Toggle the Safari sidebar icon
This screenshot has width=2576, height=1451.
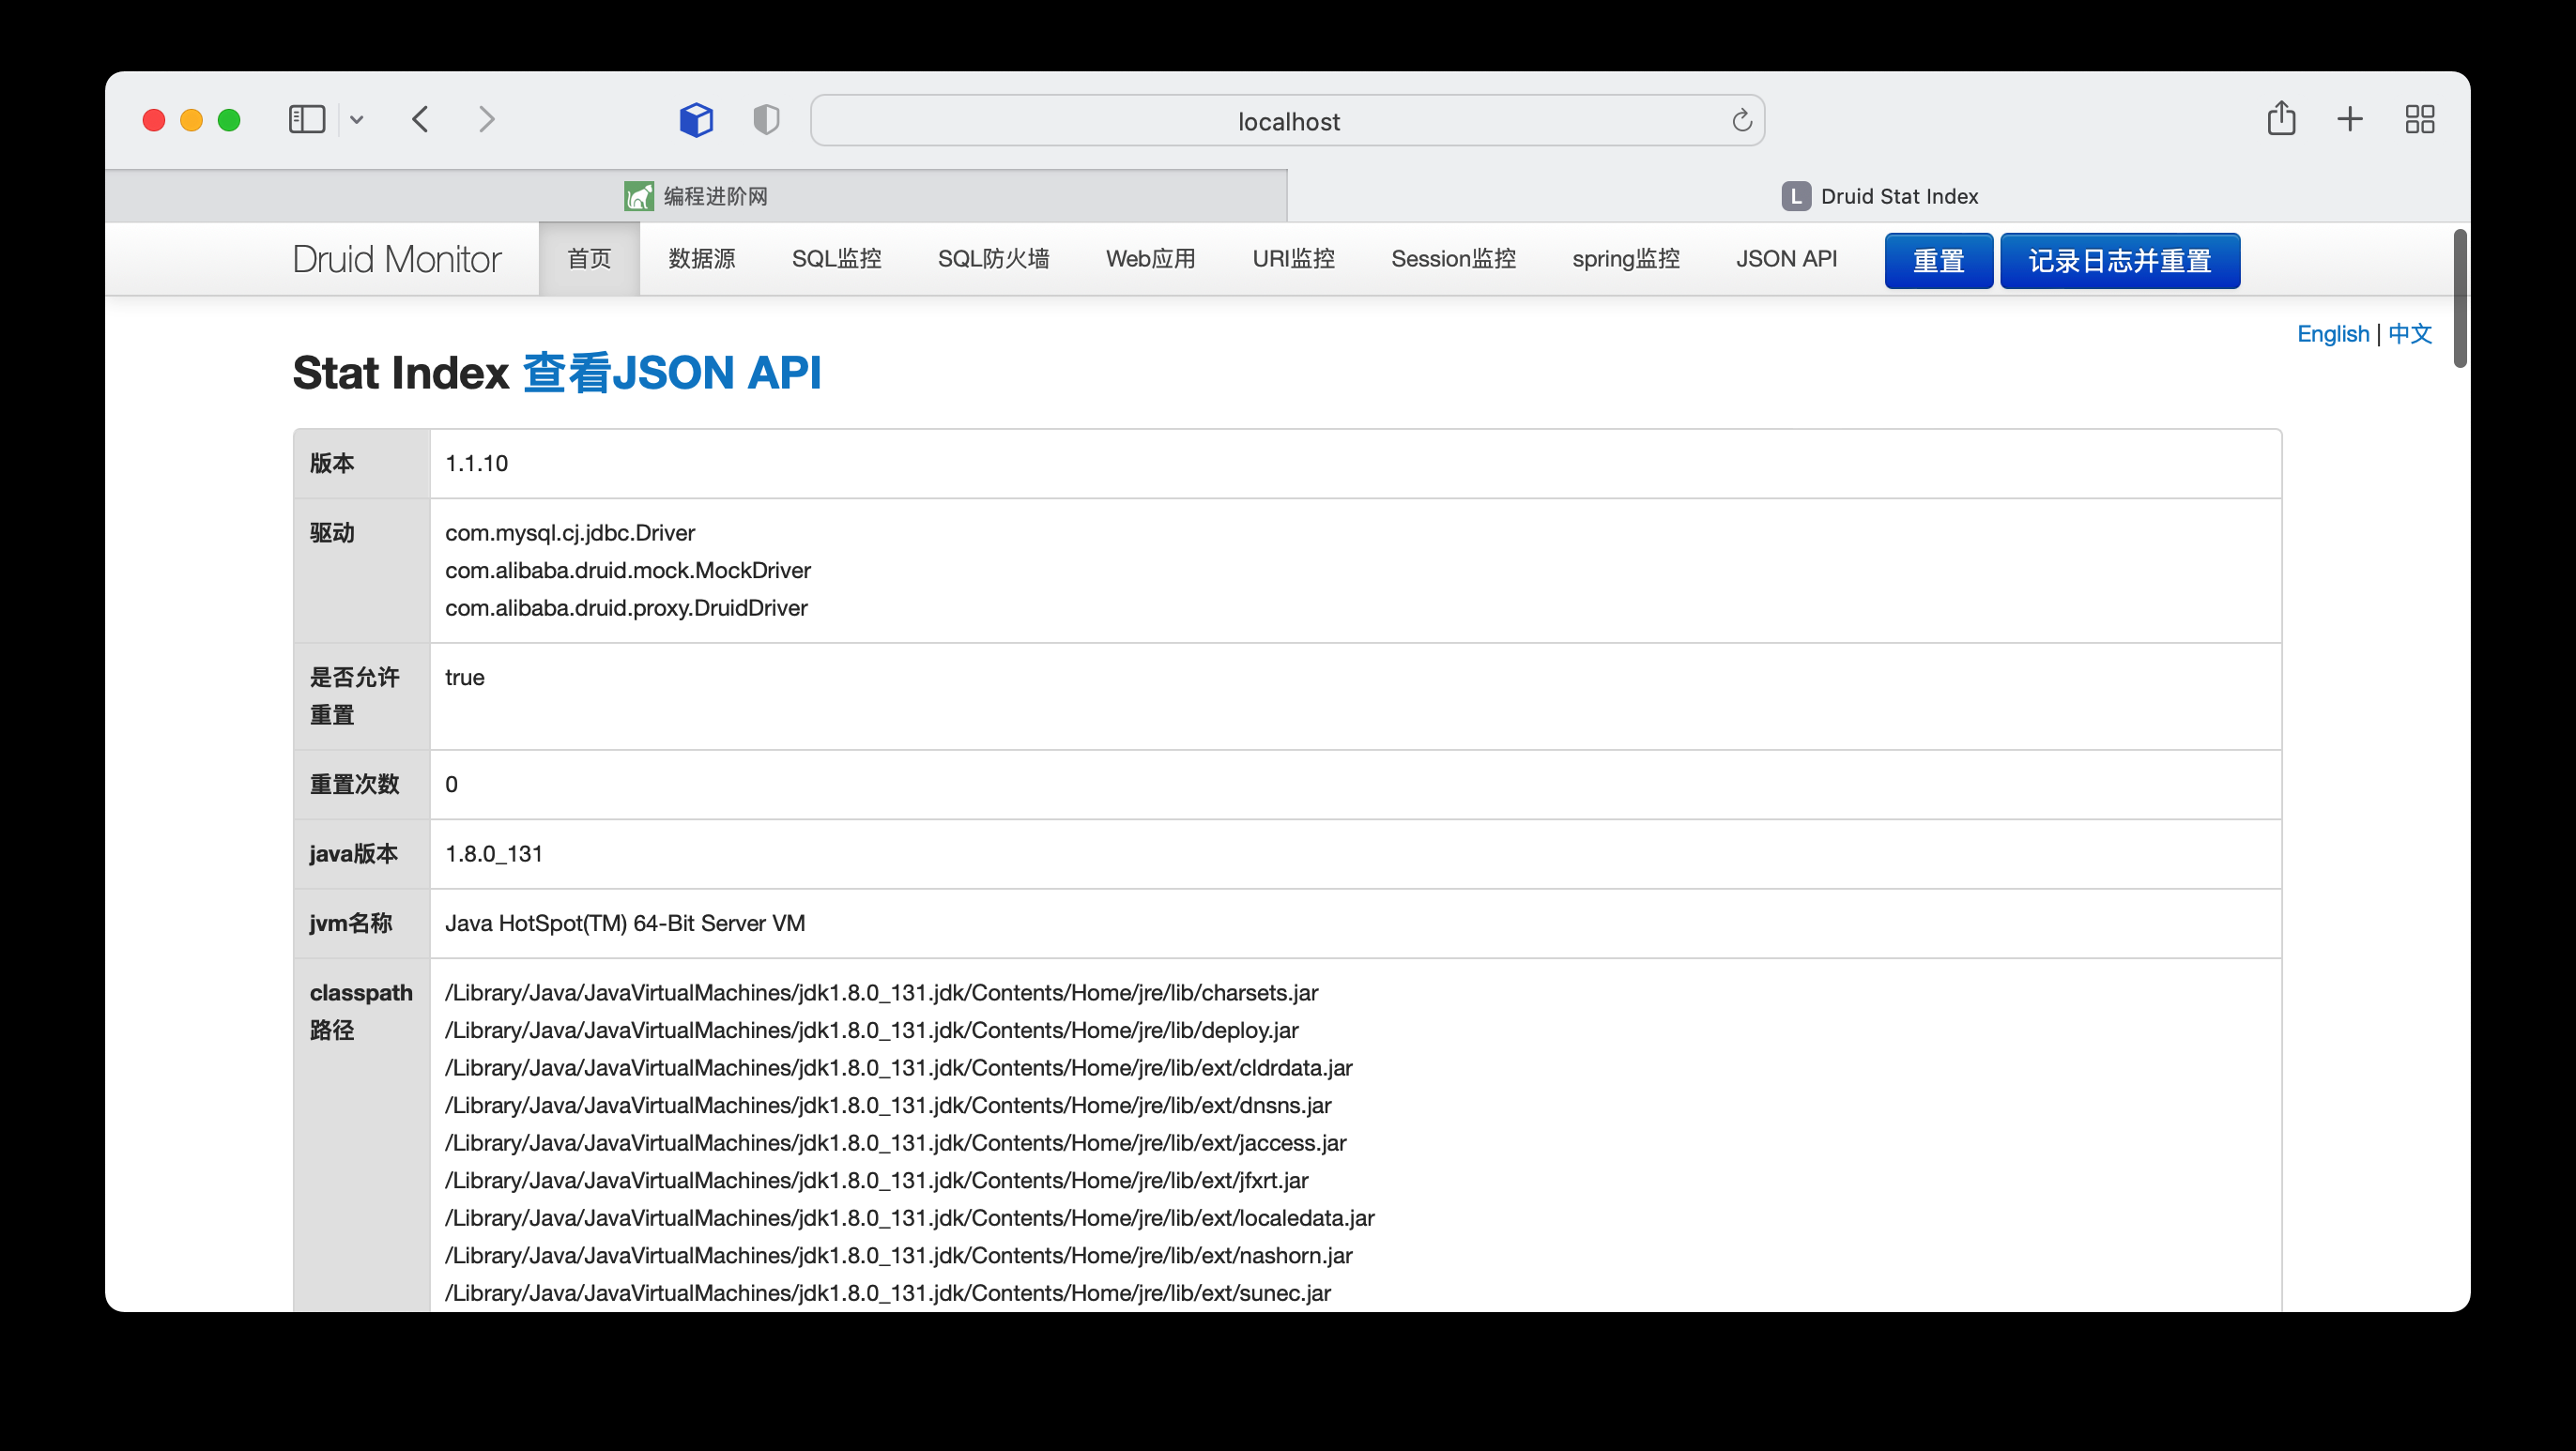pyautogui.click(x=306, y=120)
